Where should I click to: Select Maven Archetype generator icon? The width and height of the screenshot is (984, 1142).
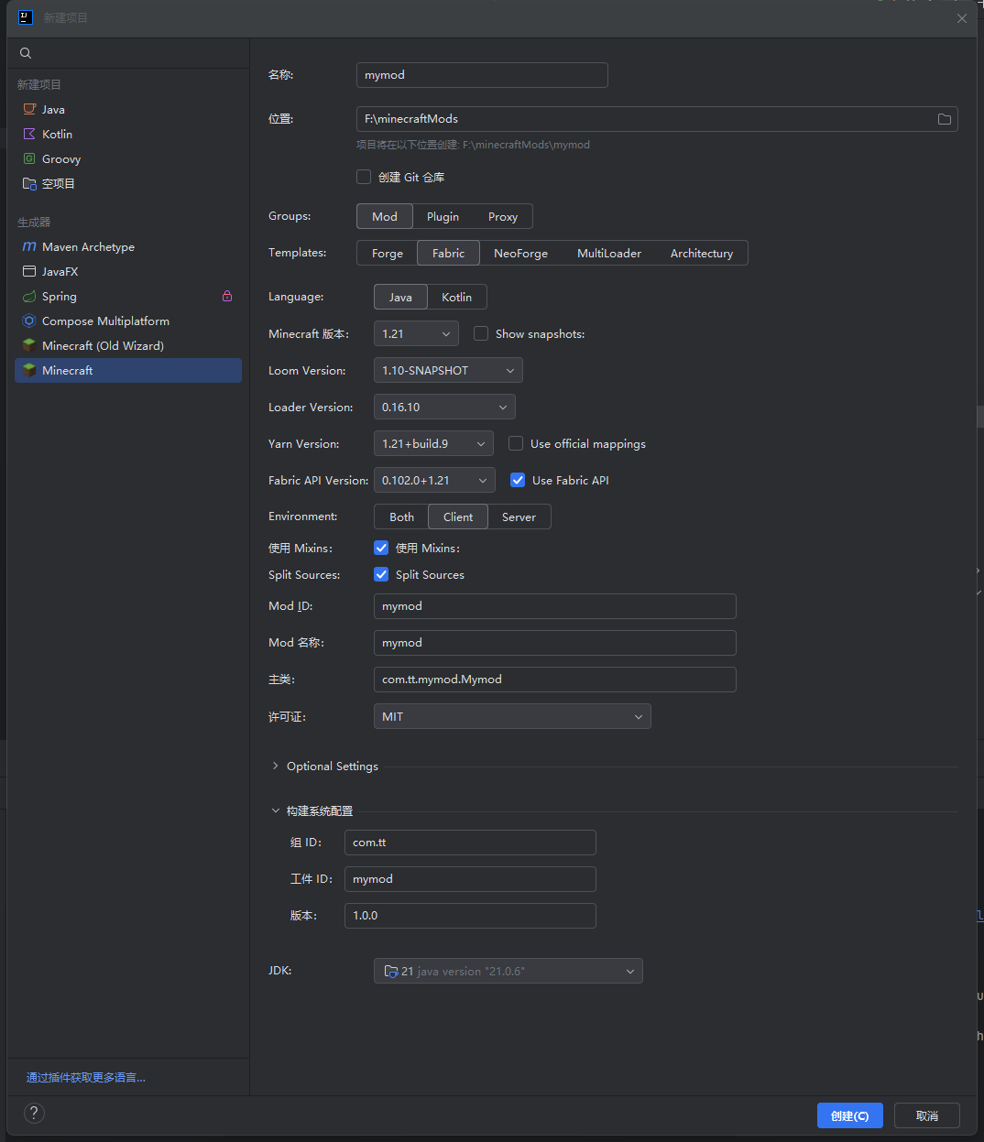[29, 247]
